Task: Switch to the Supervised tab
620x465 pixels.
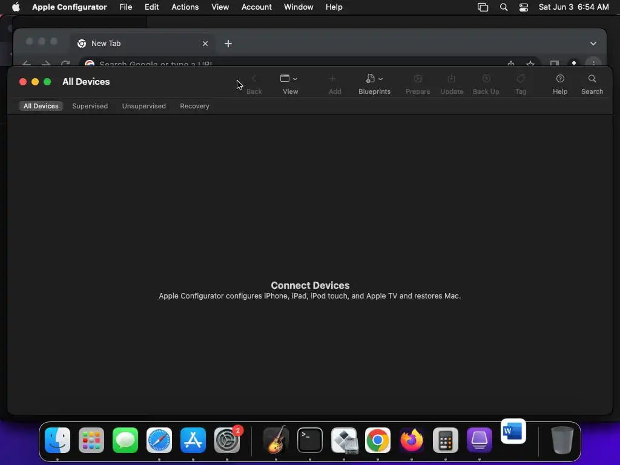Action: click(x=90, y=106)
